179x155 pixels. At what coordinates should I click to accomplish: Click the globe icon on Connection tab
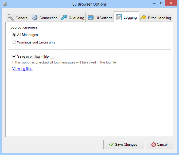pos(35,18)
